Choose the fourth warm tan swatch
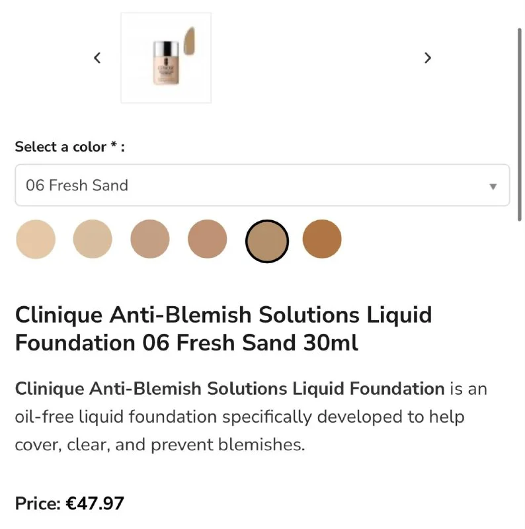This screenshot has height=529, width=525. 208,239
